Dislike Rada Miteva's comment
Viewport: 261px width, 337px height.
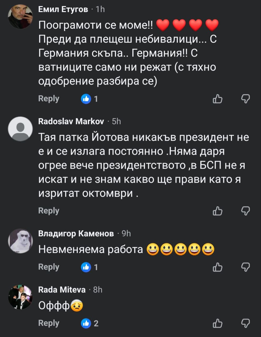245,323
